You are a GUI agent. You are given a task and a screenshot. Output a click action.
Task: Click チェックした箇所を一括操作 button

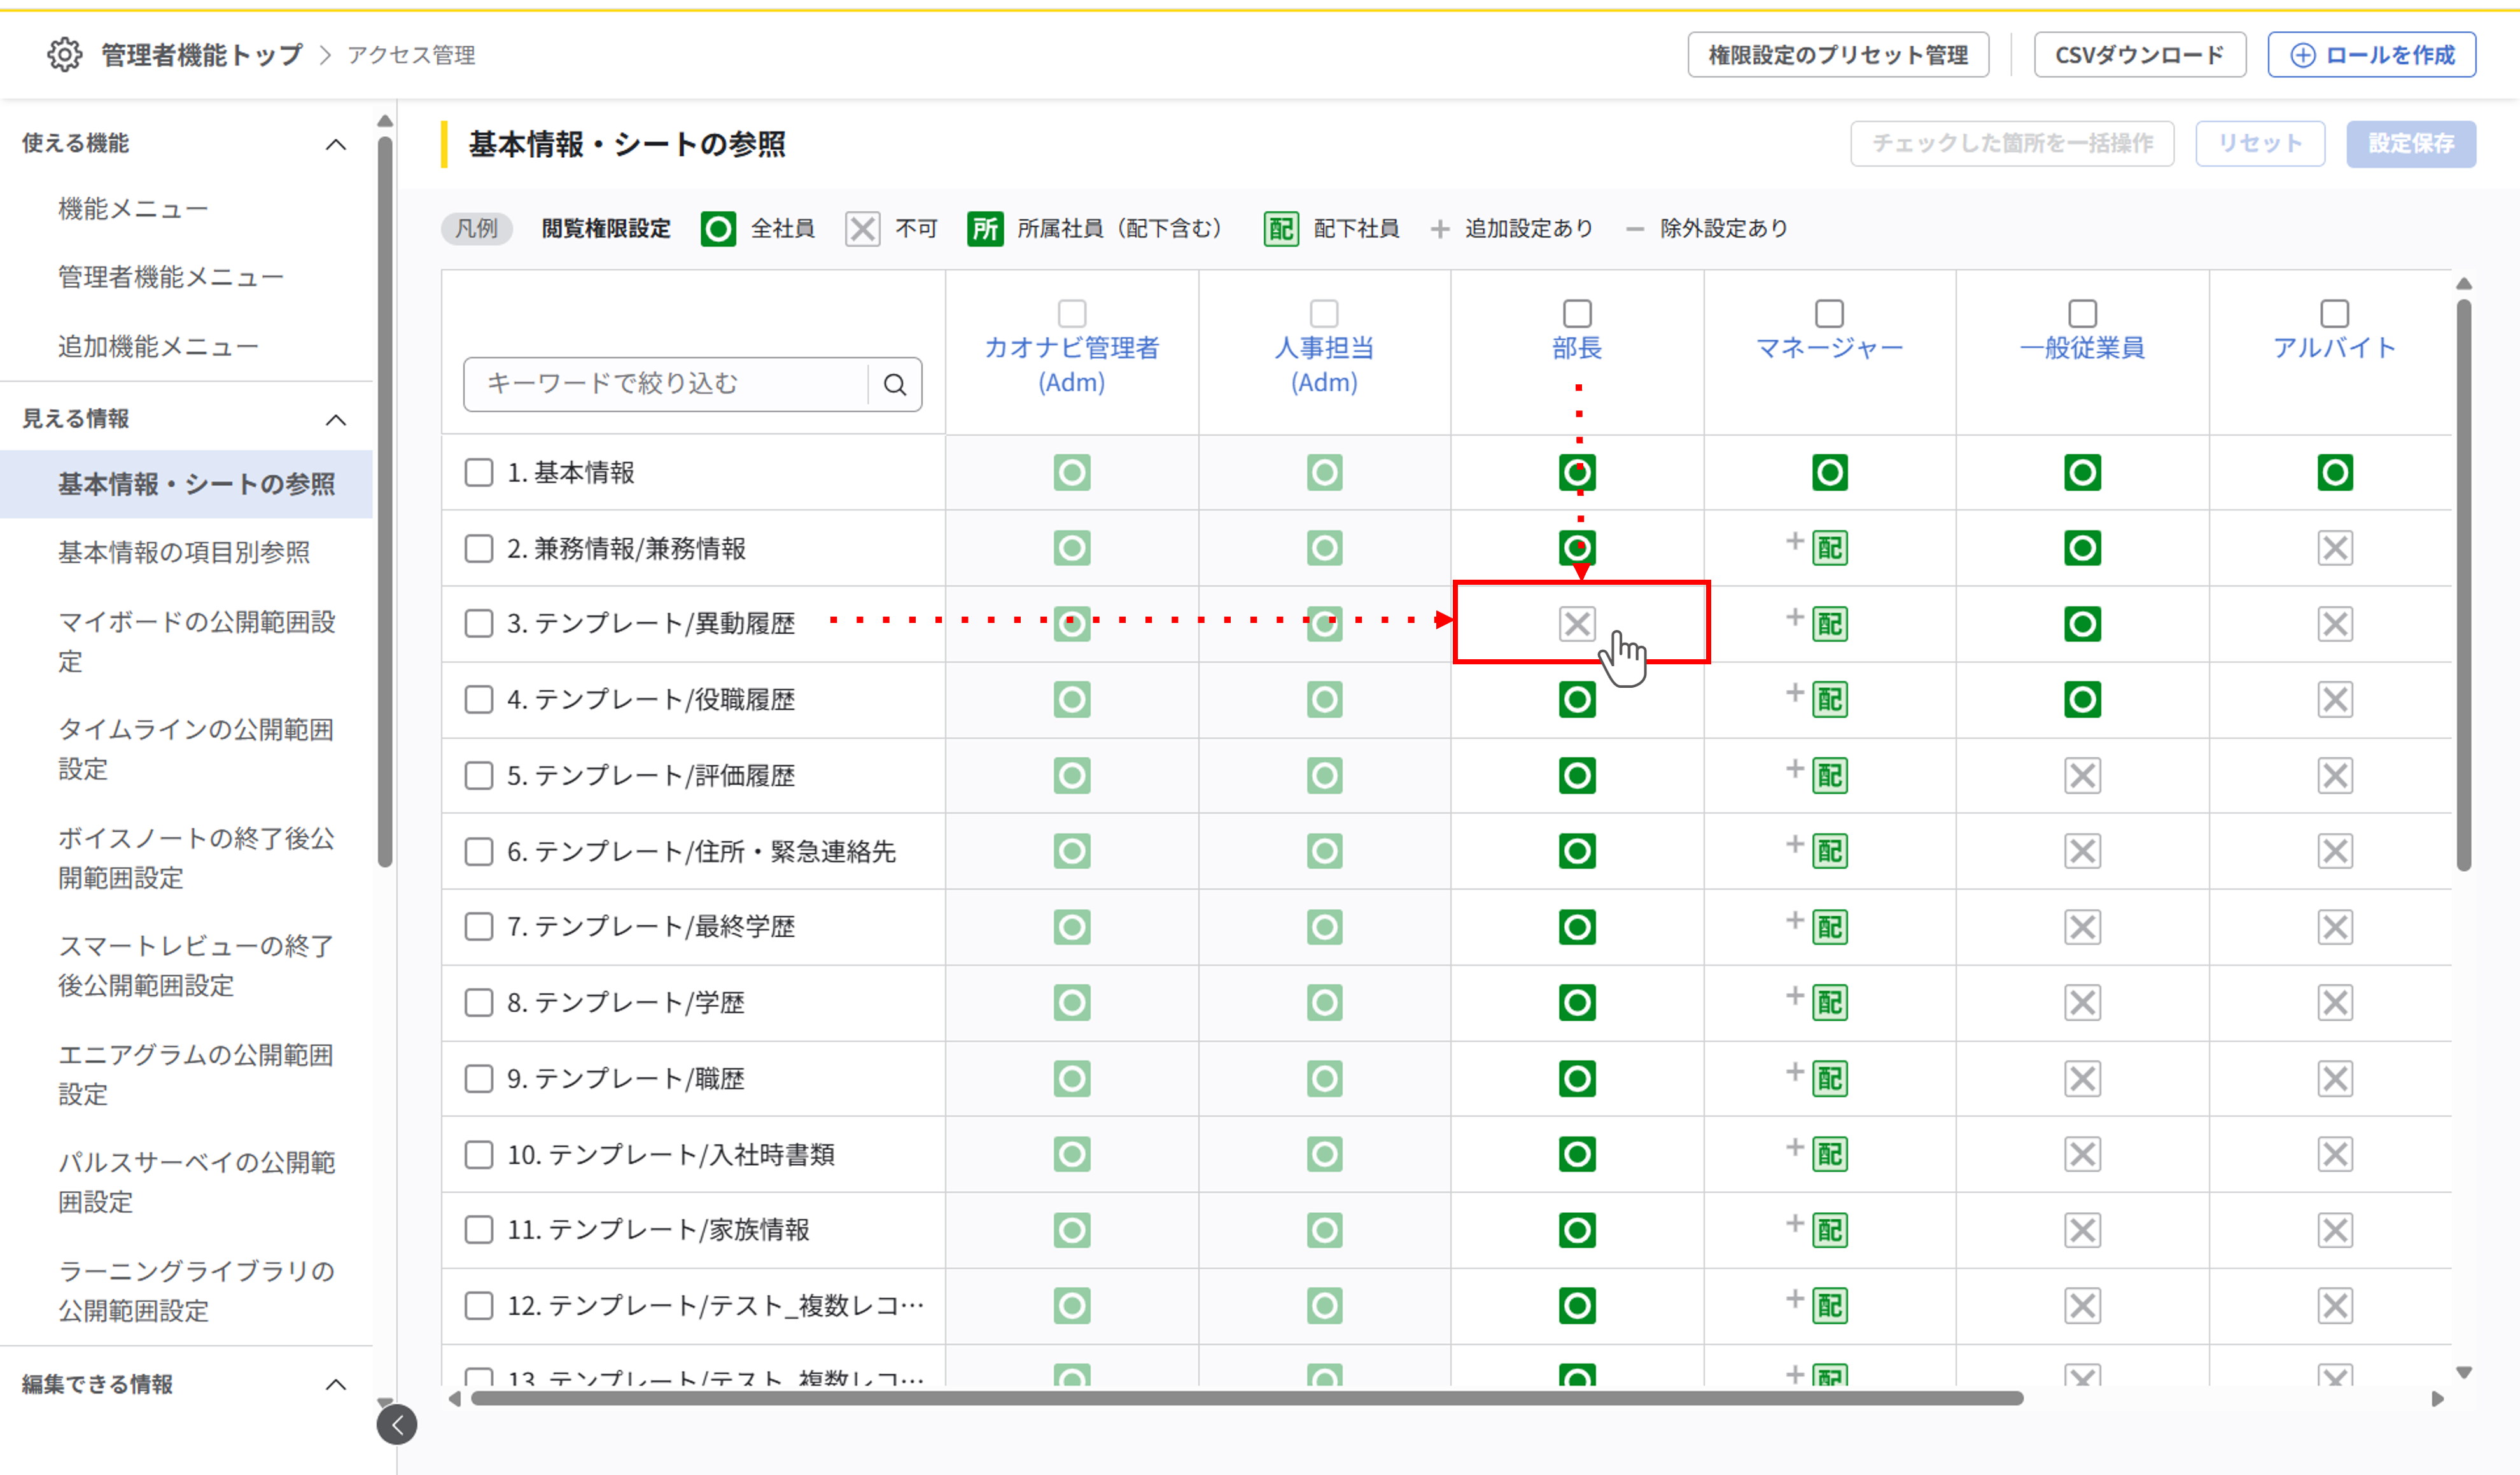(x=2012, y=144)
